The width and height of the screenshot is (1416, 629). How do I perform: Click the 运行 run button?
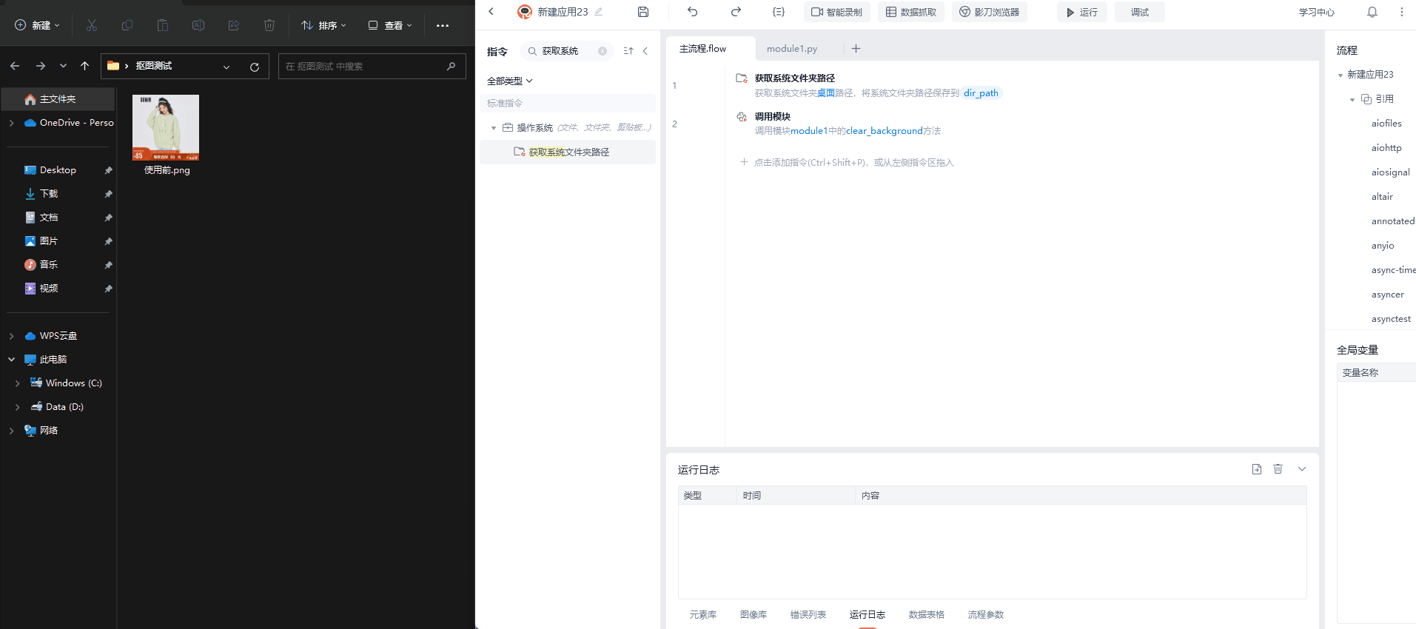pyautogui.click(x=1082, y=12)
